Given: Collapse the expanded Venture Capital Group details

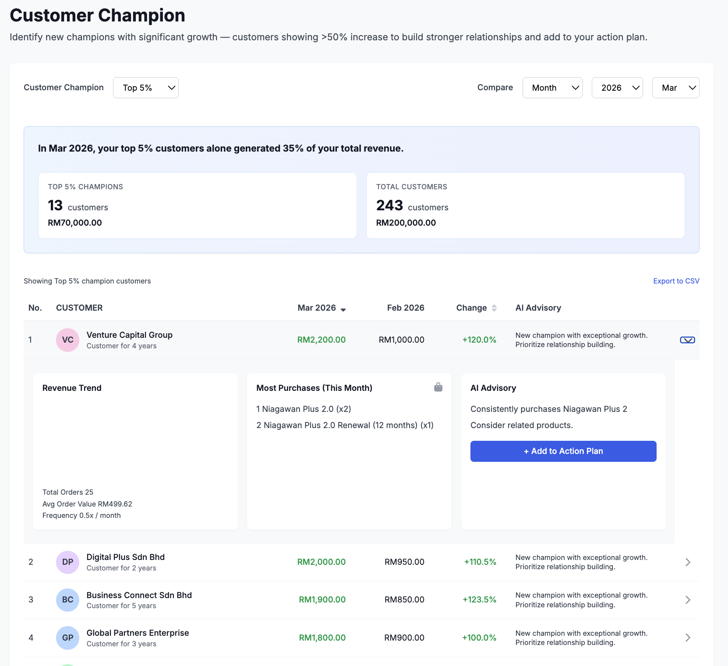Looking at the screenshot, I should [x=687, y=340].
